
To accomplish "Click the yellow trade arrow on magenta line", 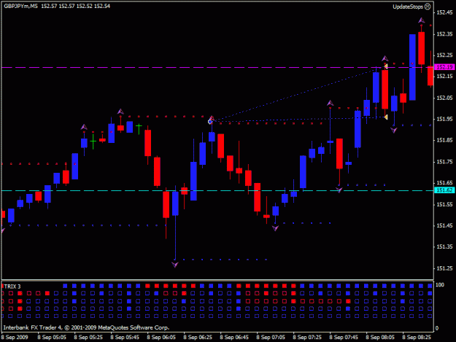I will (386, 66).
